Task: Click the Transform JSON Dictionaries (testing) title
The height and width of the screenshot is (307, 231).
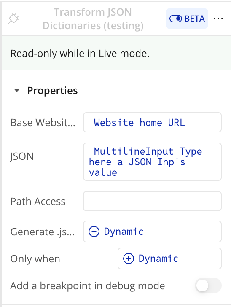Action: (x=93, y=19)
